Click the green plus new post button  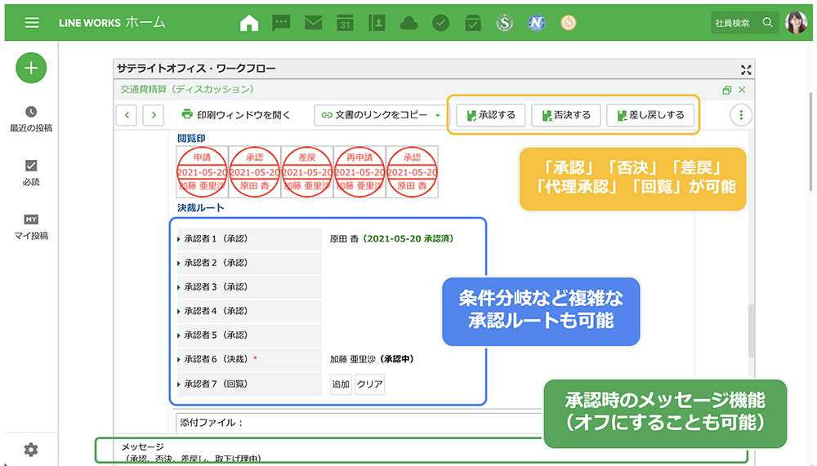31,68
